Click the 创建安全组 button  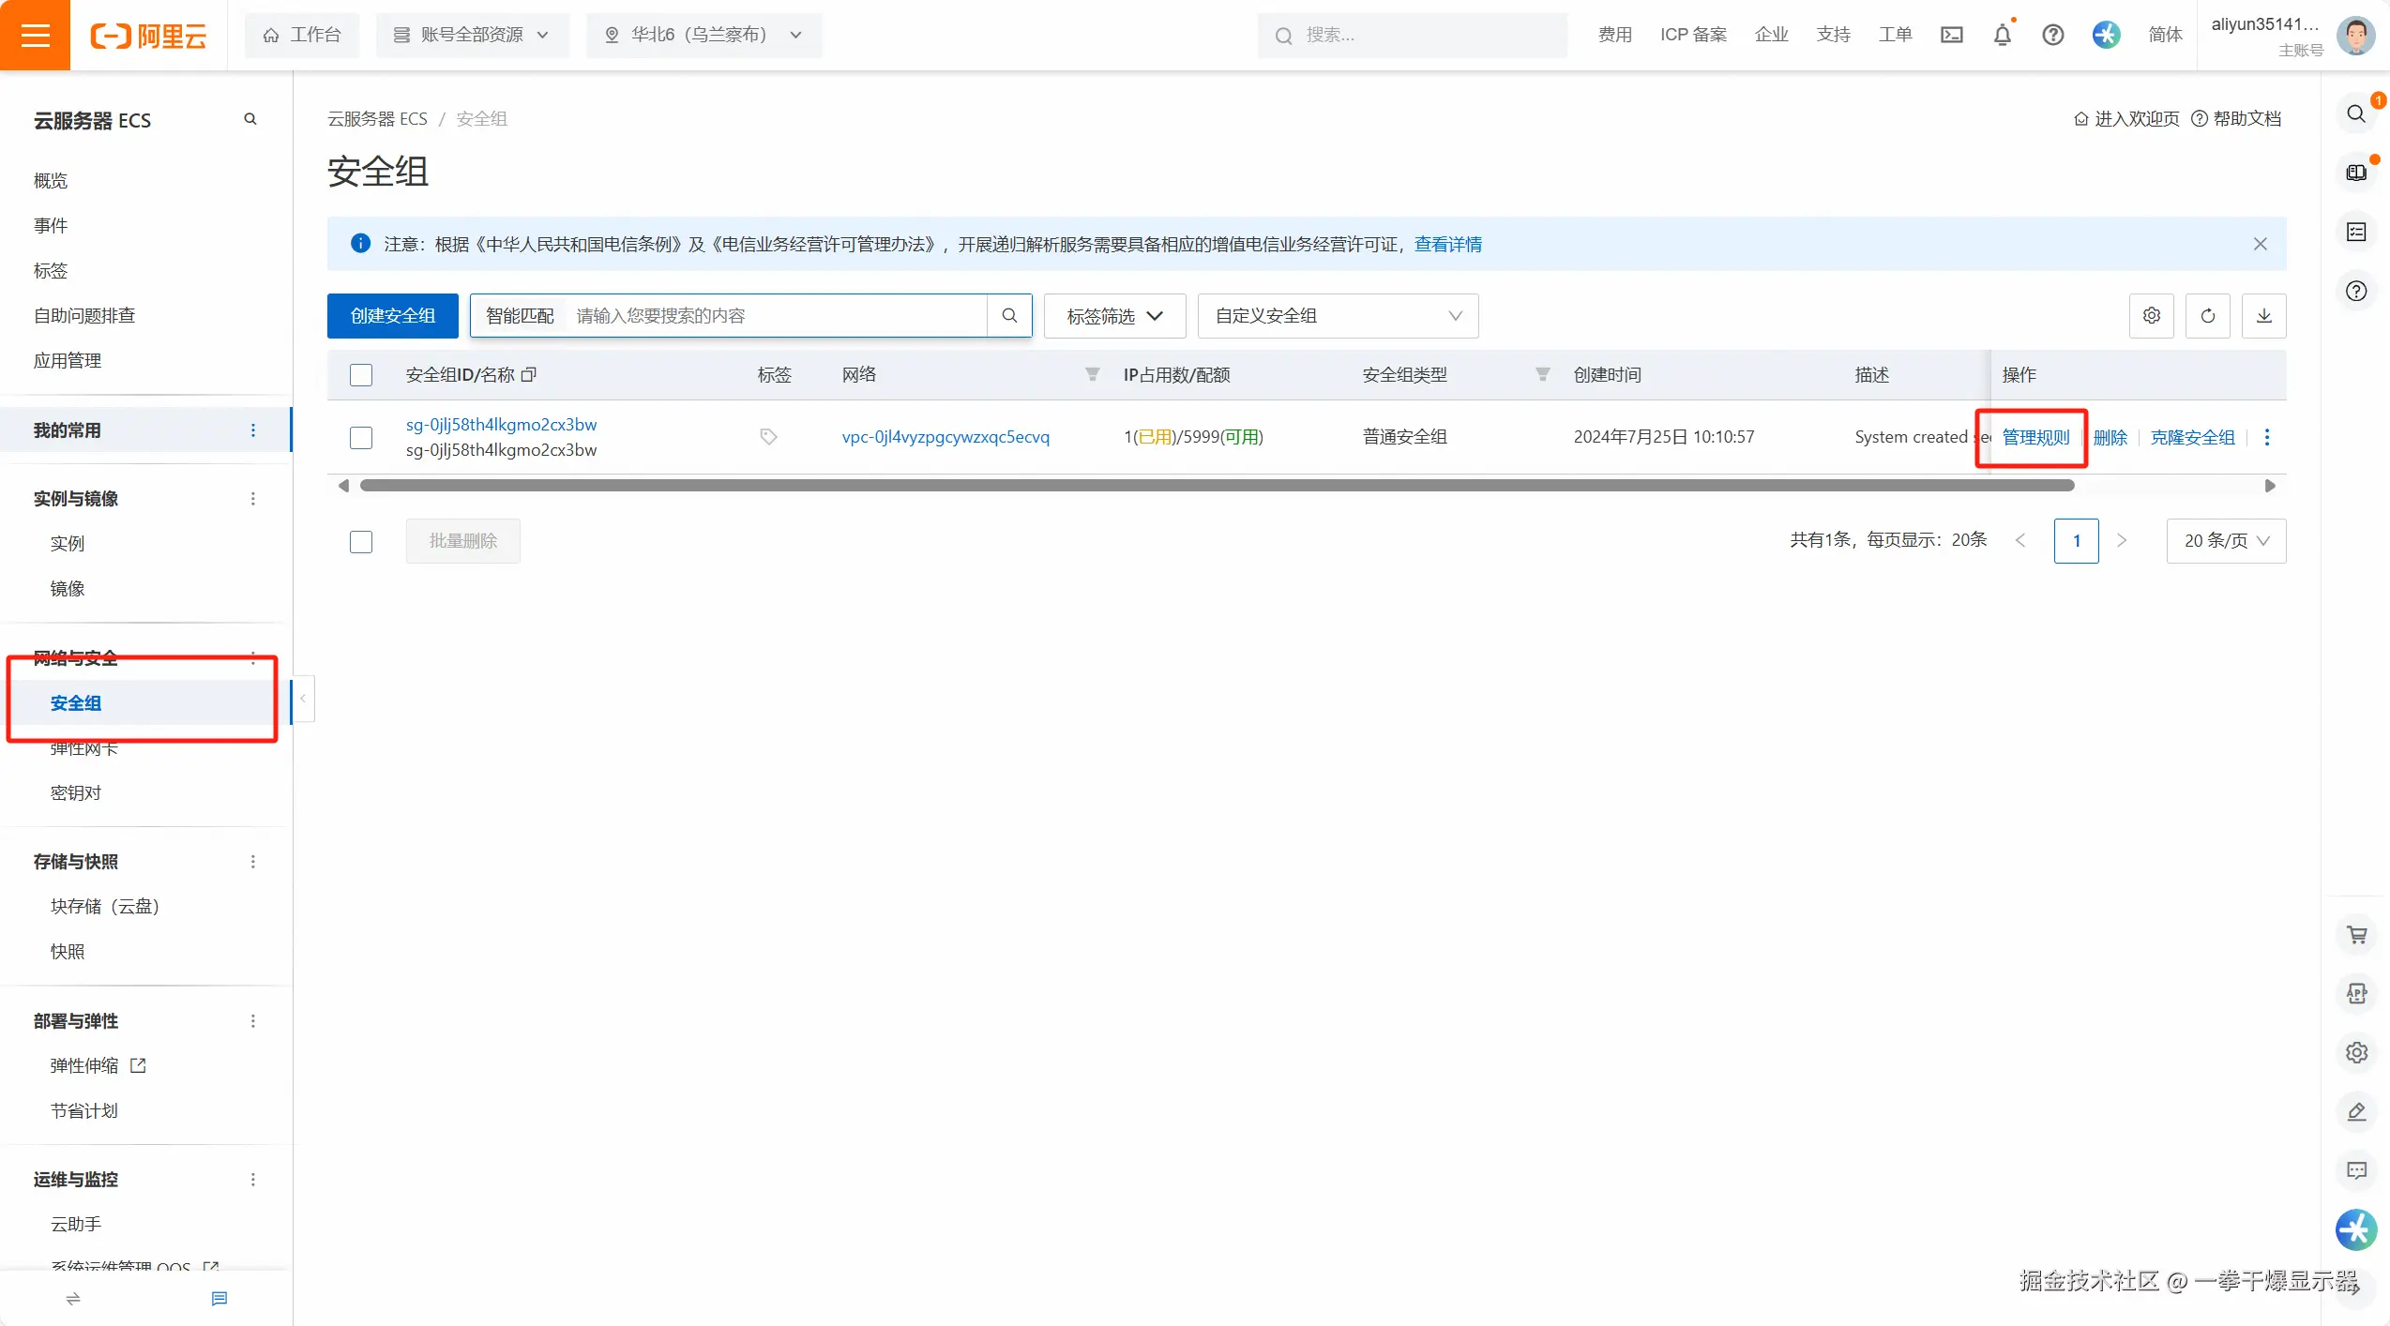[x=392, y=316]
